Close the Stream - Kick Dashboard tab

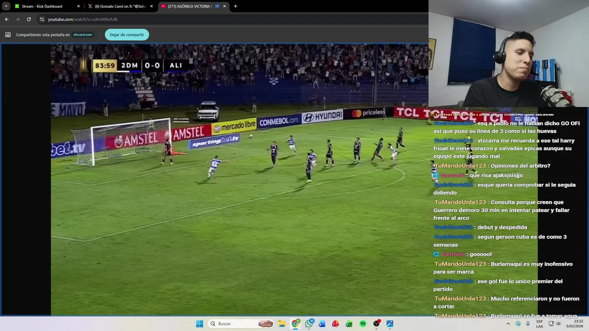(x=78, y=6)
